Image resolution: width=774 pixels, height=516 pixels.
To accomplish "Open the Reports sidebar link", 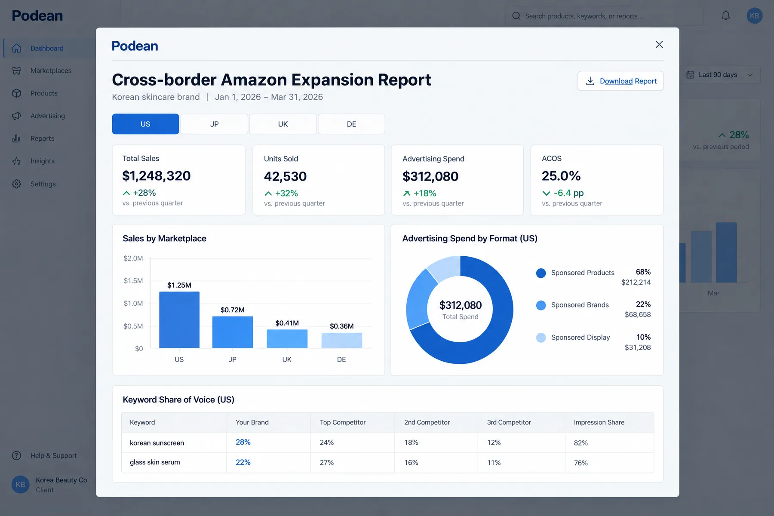I will [42, 138].
